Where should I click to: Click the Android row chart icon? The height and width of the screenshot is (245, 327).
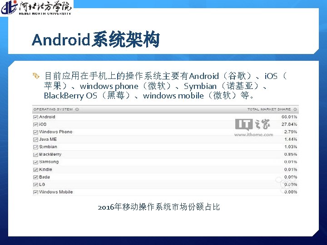(x=36, y=117)
